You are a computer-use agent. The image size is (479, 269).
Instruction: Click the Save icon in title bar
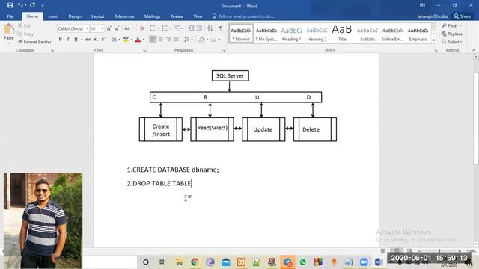pyautogui.click(x=10, y=5)
